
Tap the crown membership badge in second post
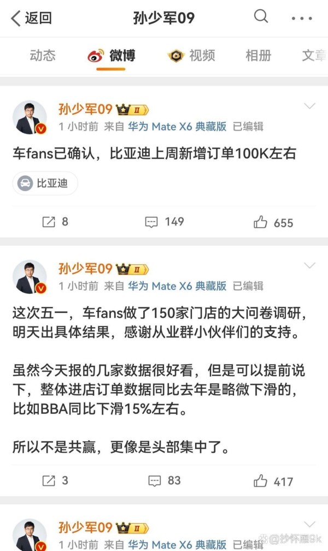(132, 270)
